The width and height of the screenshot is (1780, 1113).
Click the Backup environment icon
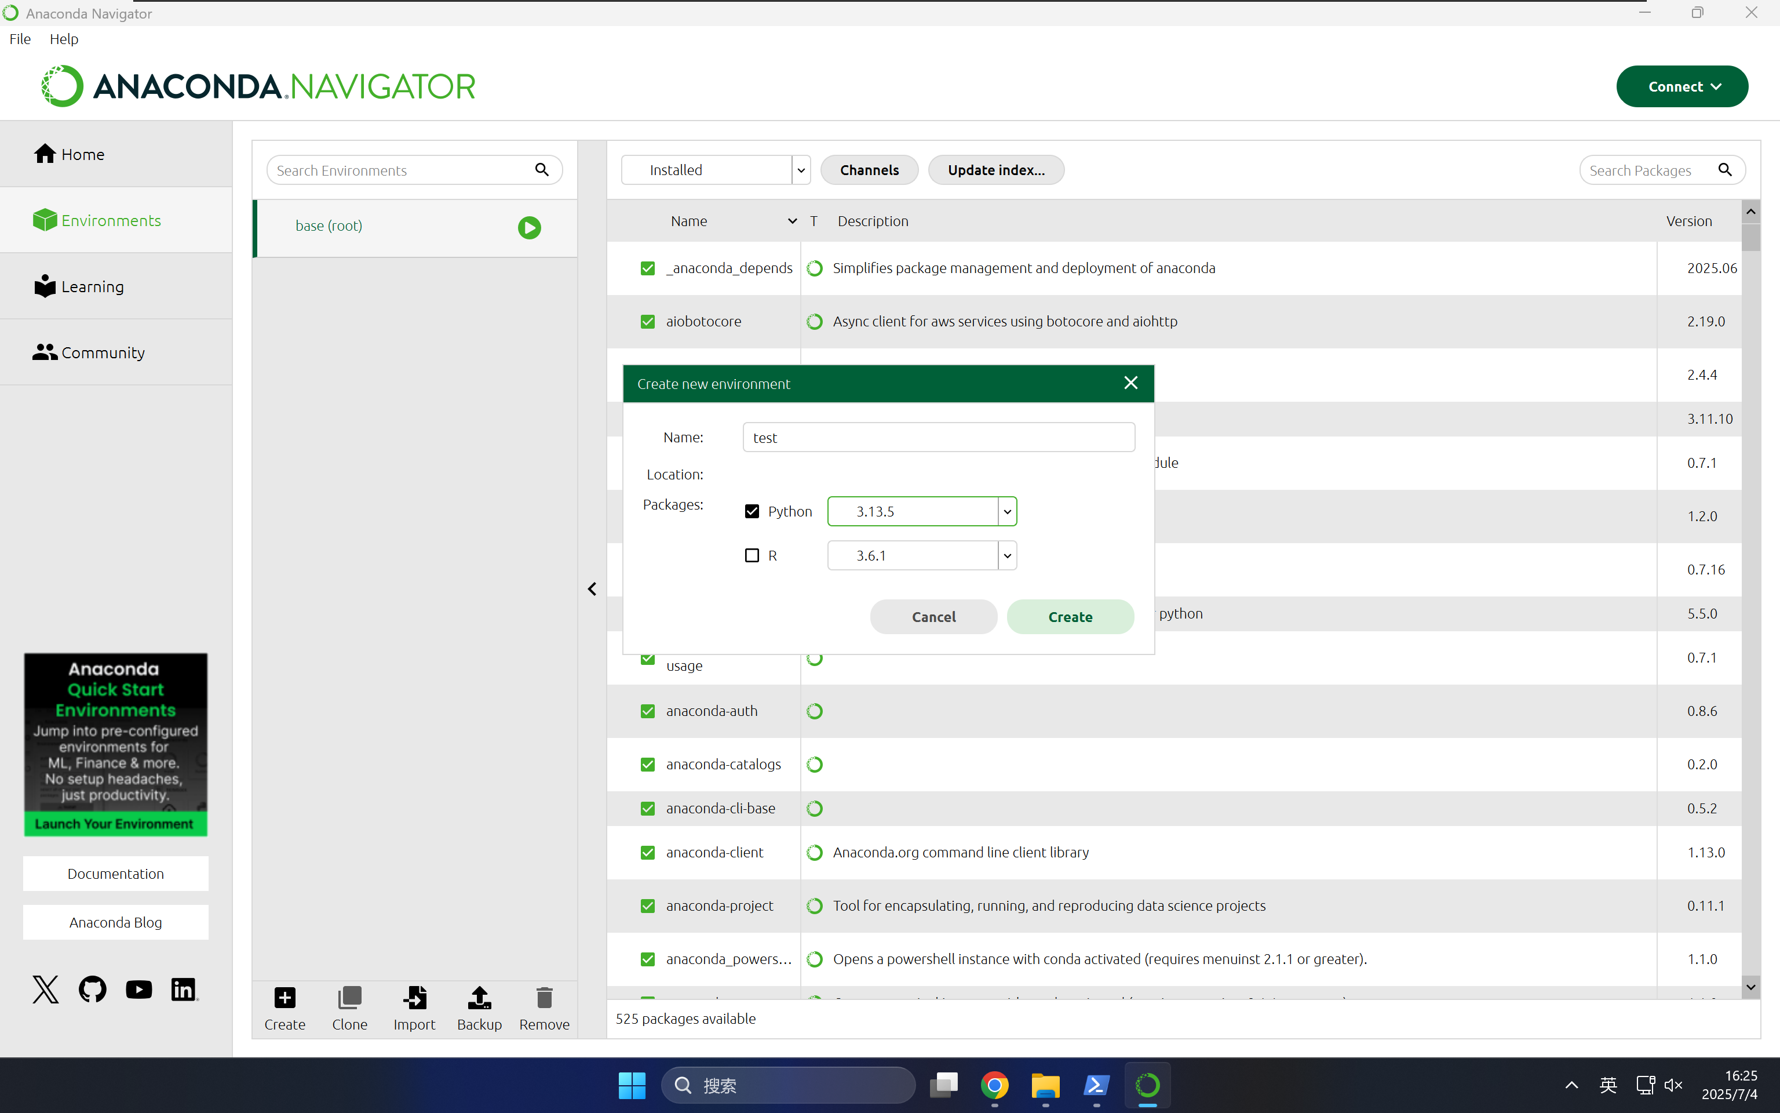479,998
